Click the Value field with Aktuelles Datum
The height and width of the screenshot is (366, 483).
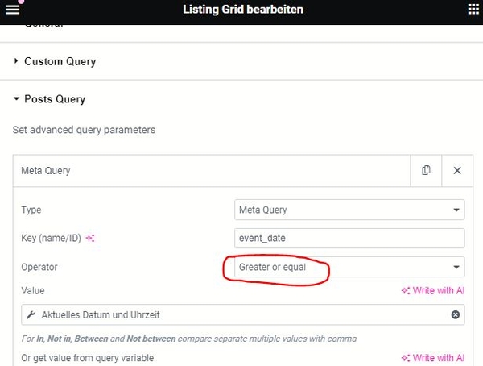click(x=243, y=314)
